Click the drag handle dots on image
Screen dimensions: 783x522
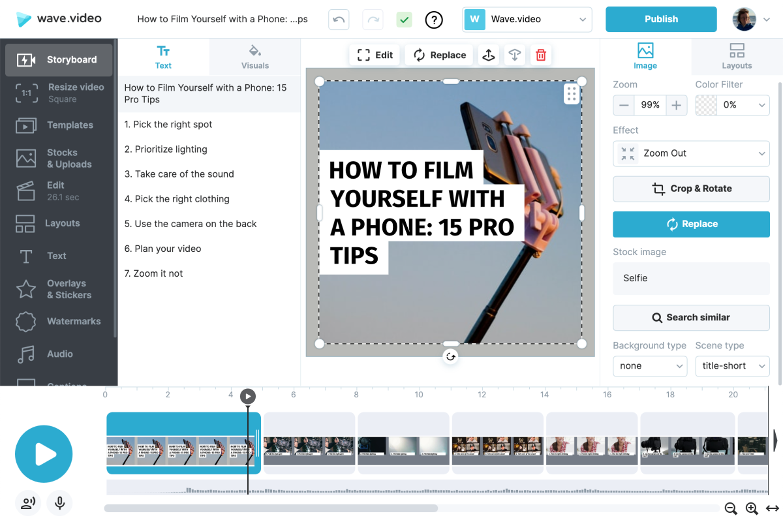pos(572,94)
